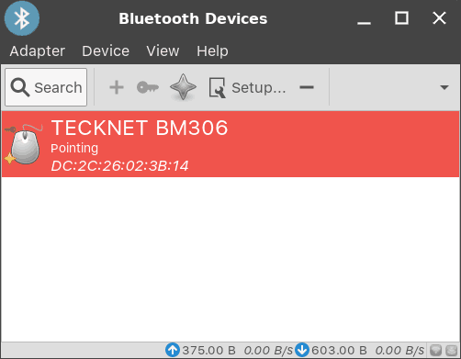Click the minus icon to remove the device
This screenshot has height=359, width=461.
[307, 87]
